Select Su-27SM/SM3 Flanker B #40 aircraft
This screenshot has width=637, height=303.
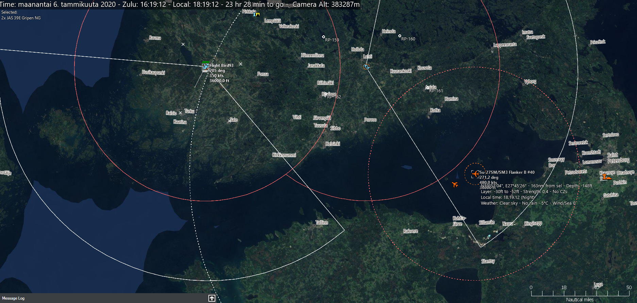[x=475, y=174]
